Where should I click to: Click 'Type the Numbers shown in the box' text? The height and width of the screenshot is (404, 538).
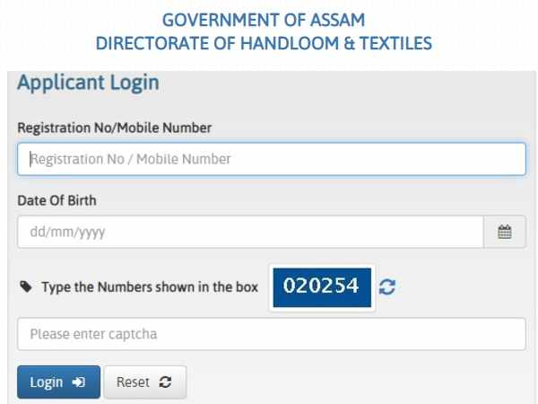click(x=150, y=287)
